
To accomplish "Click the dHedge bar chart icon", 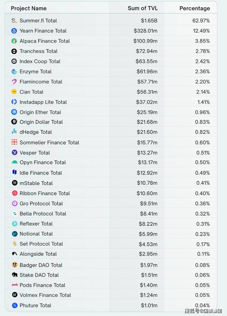I will click(14, 131).
